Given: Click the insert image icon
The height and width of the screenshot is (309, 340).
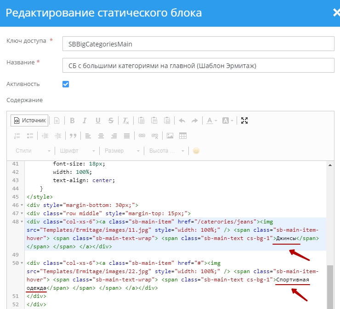Looking at the screenshot, I should tap(170, 136).
